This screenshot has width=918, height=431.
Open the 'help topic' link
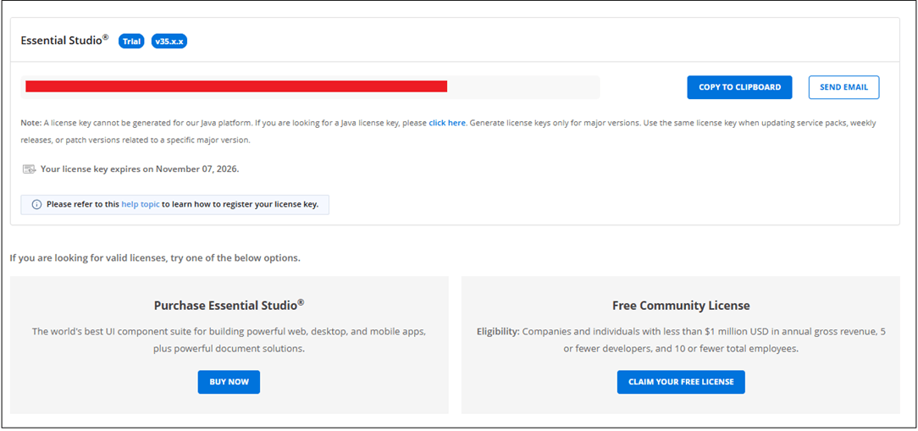coord(141,205)
